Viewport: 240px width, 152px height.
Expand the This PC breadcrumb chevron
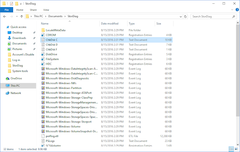point(46,16)
